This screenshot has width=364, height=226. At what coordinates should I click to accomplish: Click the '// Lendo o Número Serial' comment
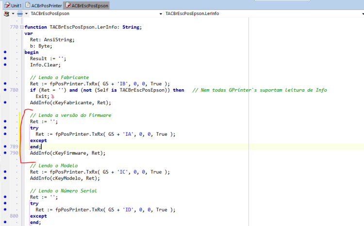(64, 191)
